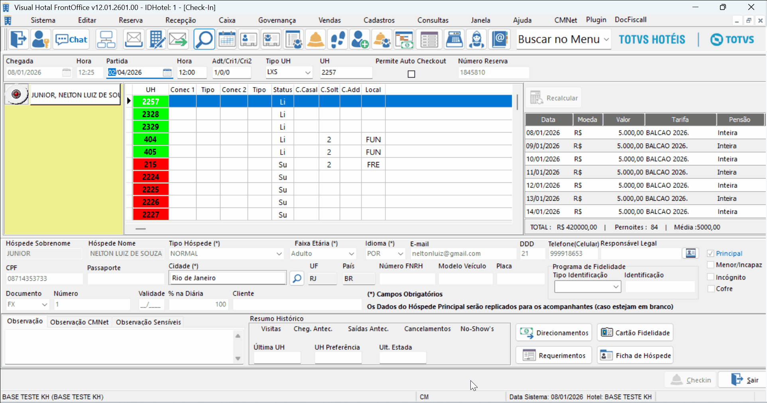Open the Partida date calendar picker
Image resolution: width=767 pixels, height=403 pixels.
[167, 72]
